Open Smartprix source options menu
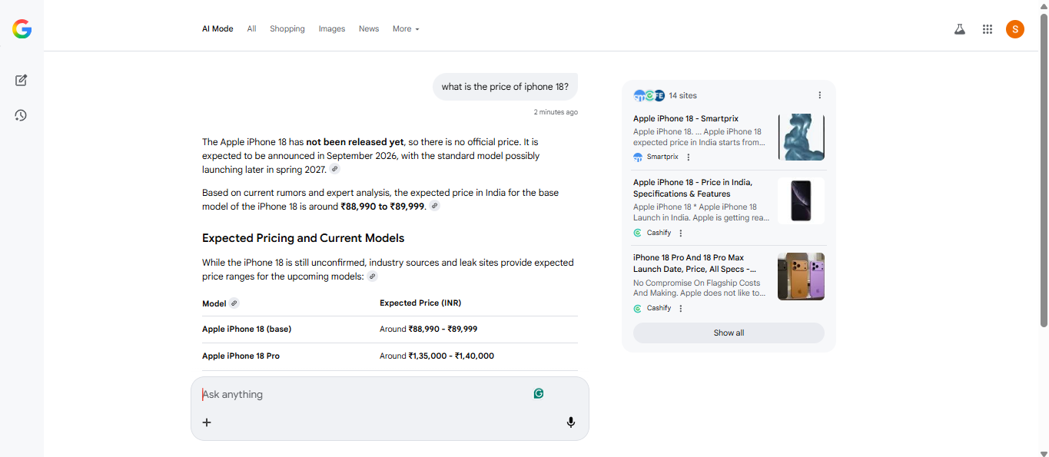 [689, 157]
